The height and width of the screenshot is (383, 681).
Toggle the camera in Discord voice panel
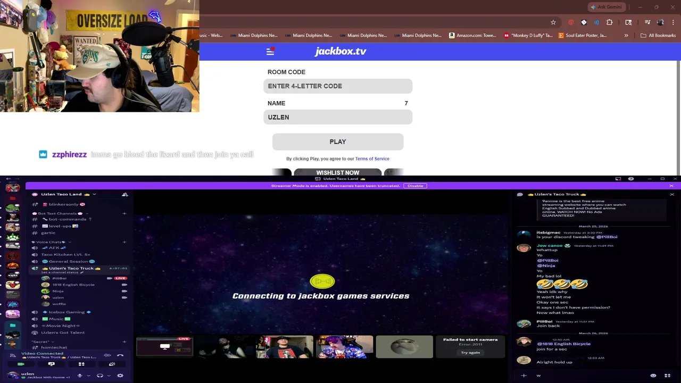[x=21, y=364]
